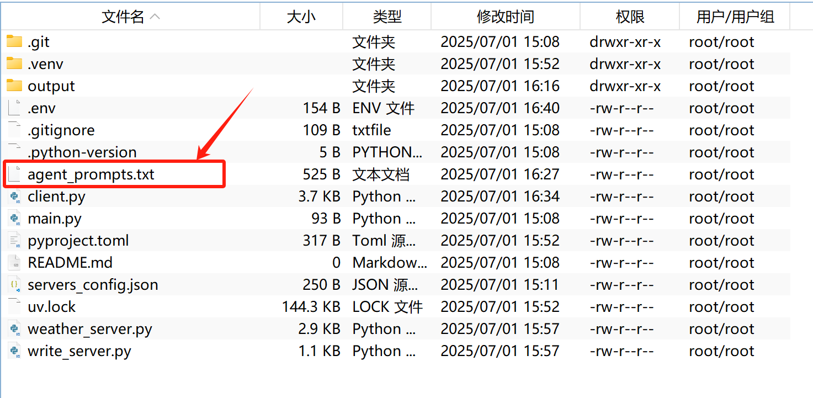Image resolution: width=813 pixels, height=398 pixels.
Task: Click the README.md markdown file icon
Action: (x=15, y=263)
